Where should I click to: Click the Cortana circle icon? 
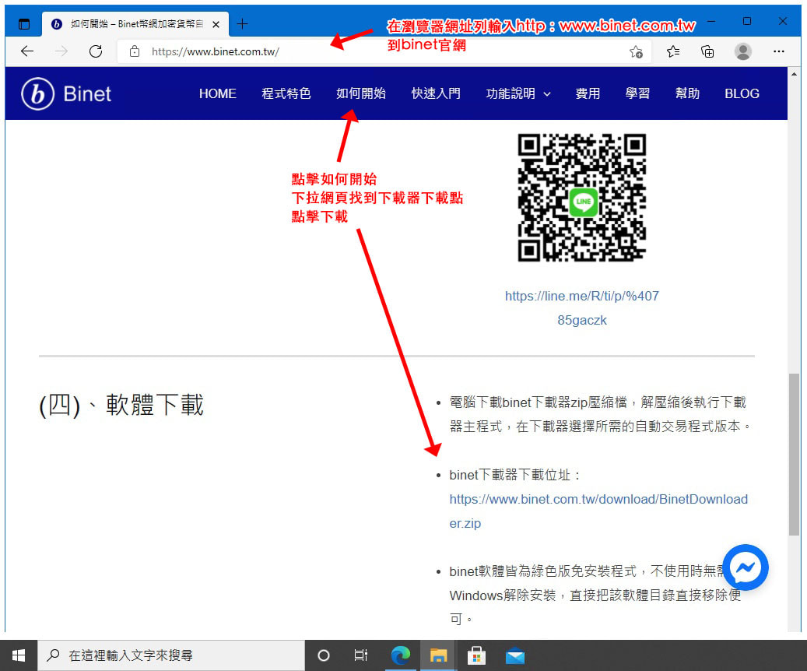coord(323,655)
